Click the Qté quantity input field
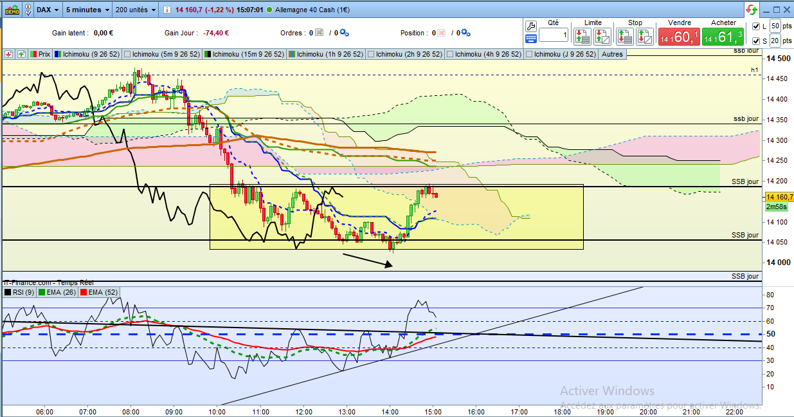794x417 pixels. click(554, 35)
